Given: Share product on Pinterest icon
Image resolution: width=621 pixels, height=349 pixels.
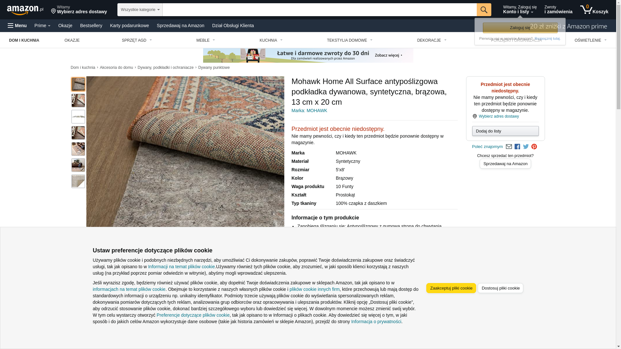Looking at the screenshot, I should click(x=534, y=147).
